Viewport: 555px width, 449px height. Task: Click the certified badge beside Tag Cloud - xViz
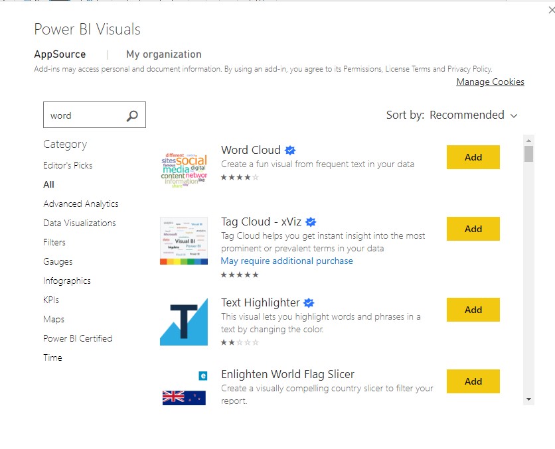[311, 222]
